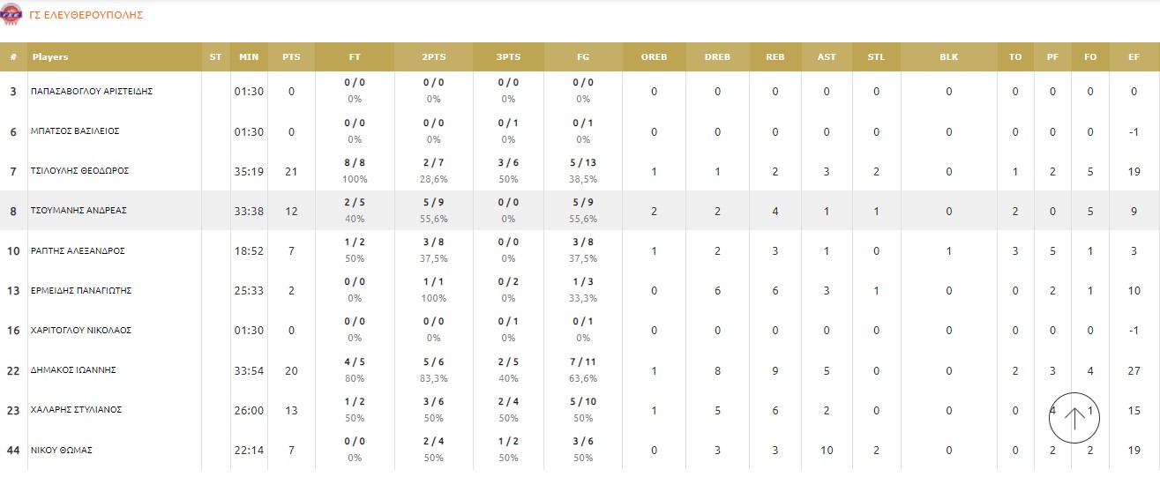Click player ΤΣΟΥΜΑΝΗΣ ΑΝΔΡΕΑΣ name

click(78, 211)
